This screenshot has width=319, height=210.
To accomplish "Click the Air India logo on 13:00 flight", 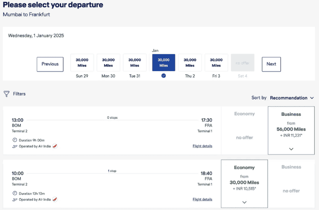I will (55, 146).
